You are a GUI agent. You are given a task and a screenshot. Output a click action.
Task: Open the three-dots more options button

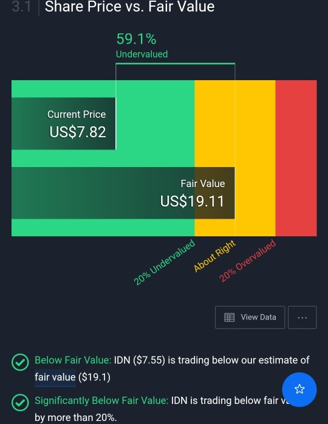302,318
